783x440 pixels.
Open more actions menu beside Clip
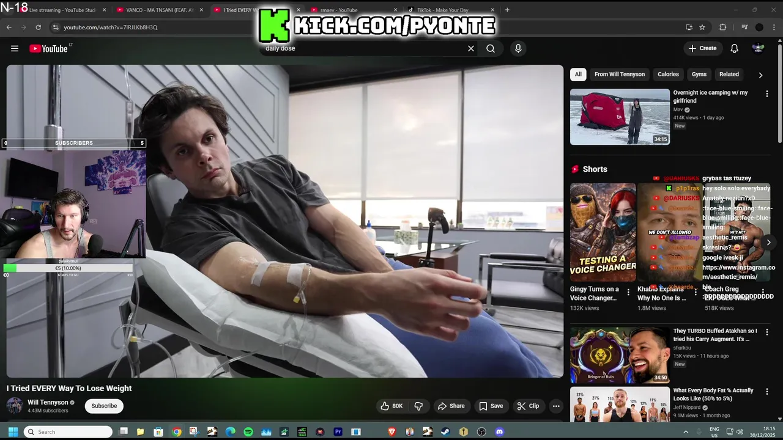[x=556, y=406]
